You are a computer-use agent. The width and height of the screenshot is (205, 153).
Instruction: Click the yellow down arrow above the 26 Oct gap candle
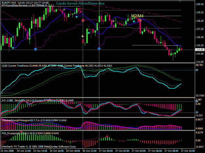coord(83,36)
